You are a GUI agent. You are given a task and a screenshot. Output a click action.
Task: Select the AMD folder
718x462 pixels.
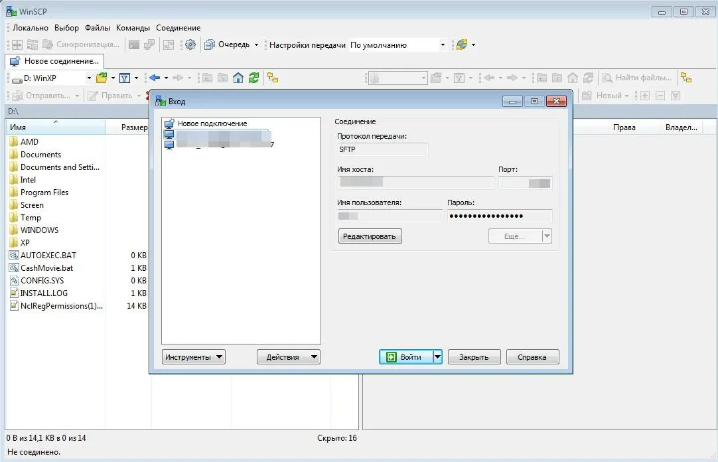[24, 142]
